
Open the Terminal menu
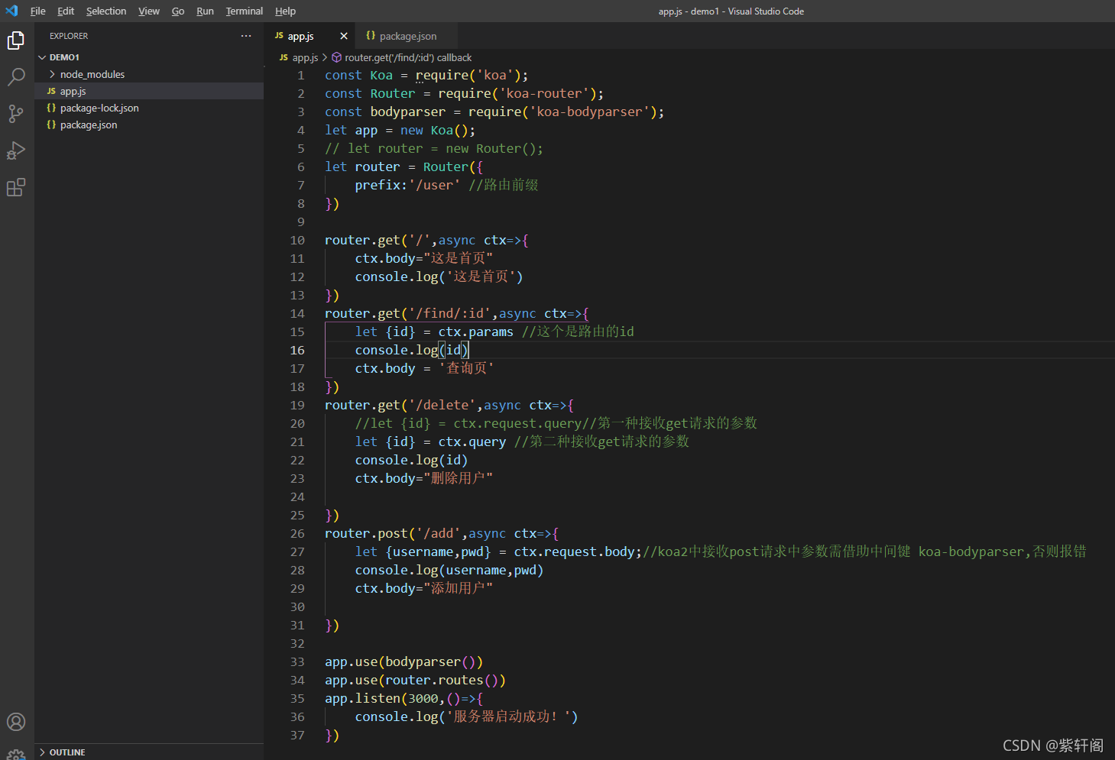pyautogui.click(x=245, y=11)
